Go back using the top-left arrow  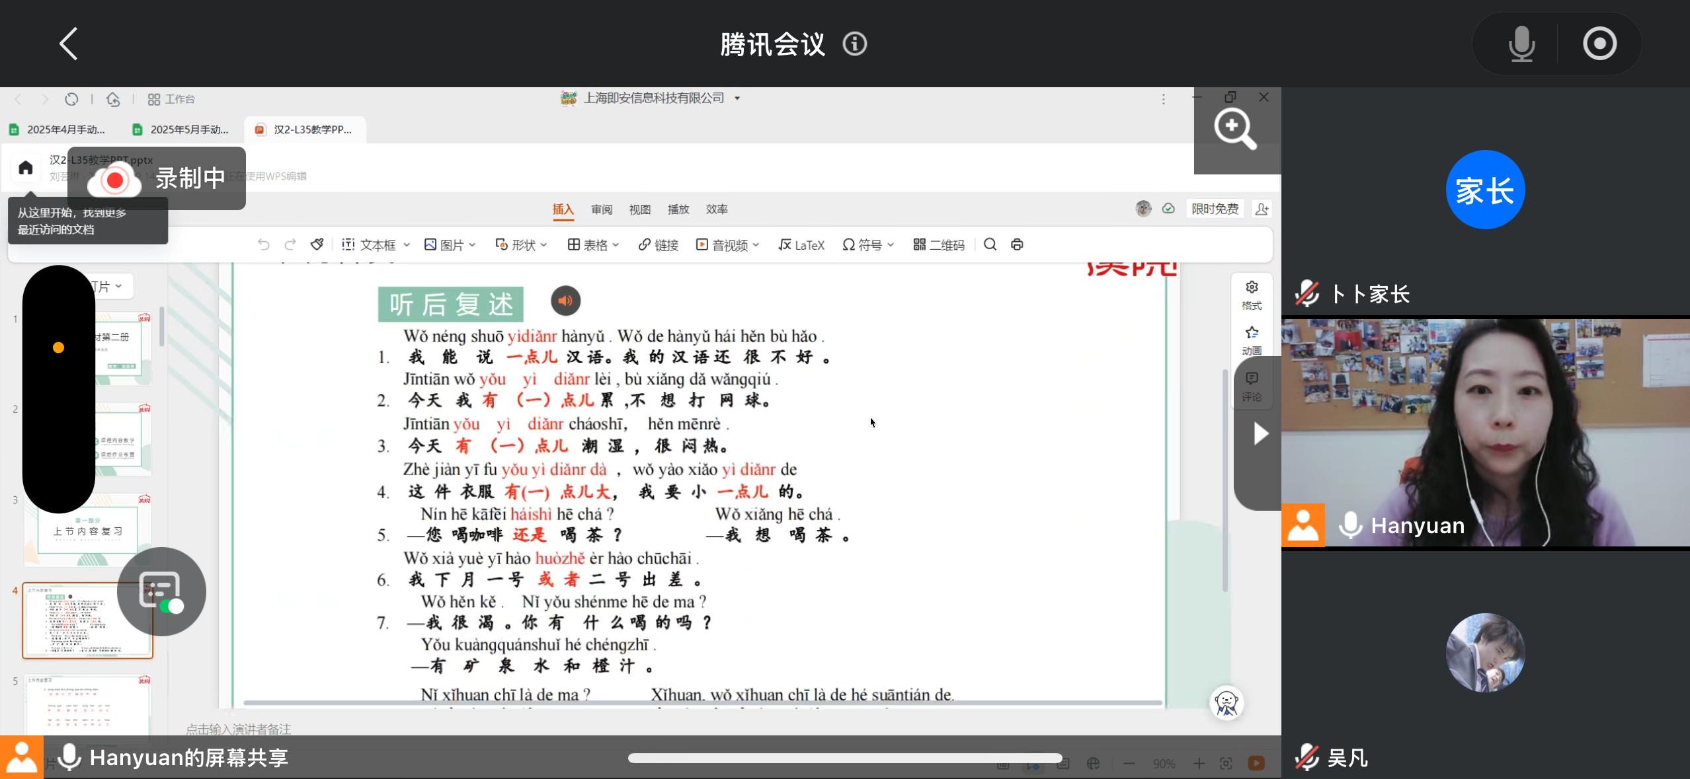tap(69, 44)
